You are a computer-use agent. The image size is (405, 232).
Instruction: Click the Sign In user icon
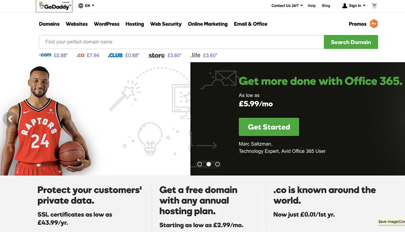pyautogui.click(x=345, y=6)
